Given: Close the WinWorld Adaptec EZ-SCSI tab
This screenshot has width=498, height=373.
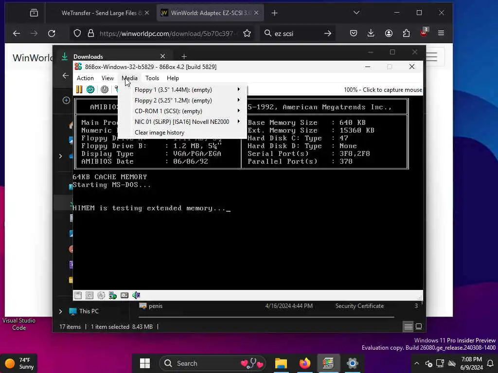Looking at the screenshot, I should (x=256, y=13).
